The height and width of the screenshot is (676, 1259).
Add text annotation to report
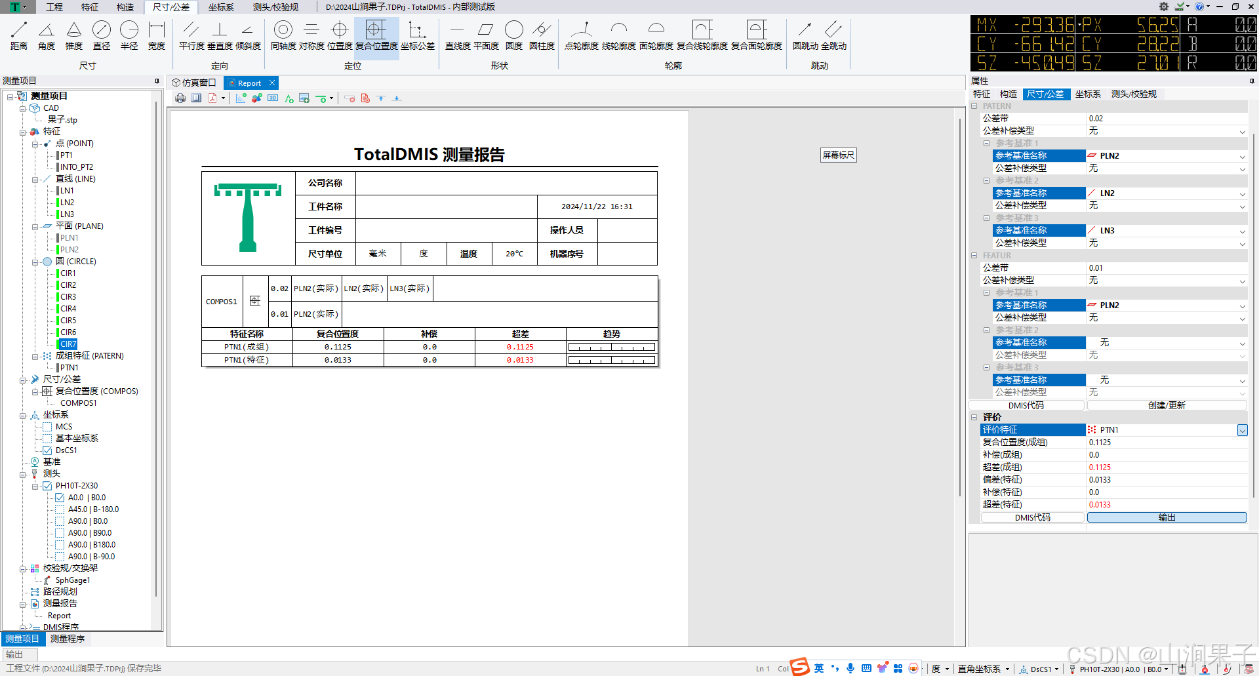click(289, 98)
